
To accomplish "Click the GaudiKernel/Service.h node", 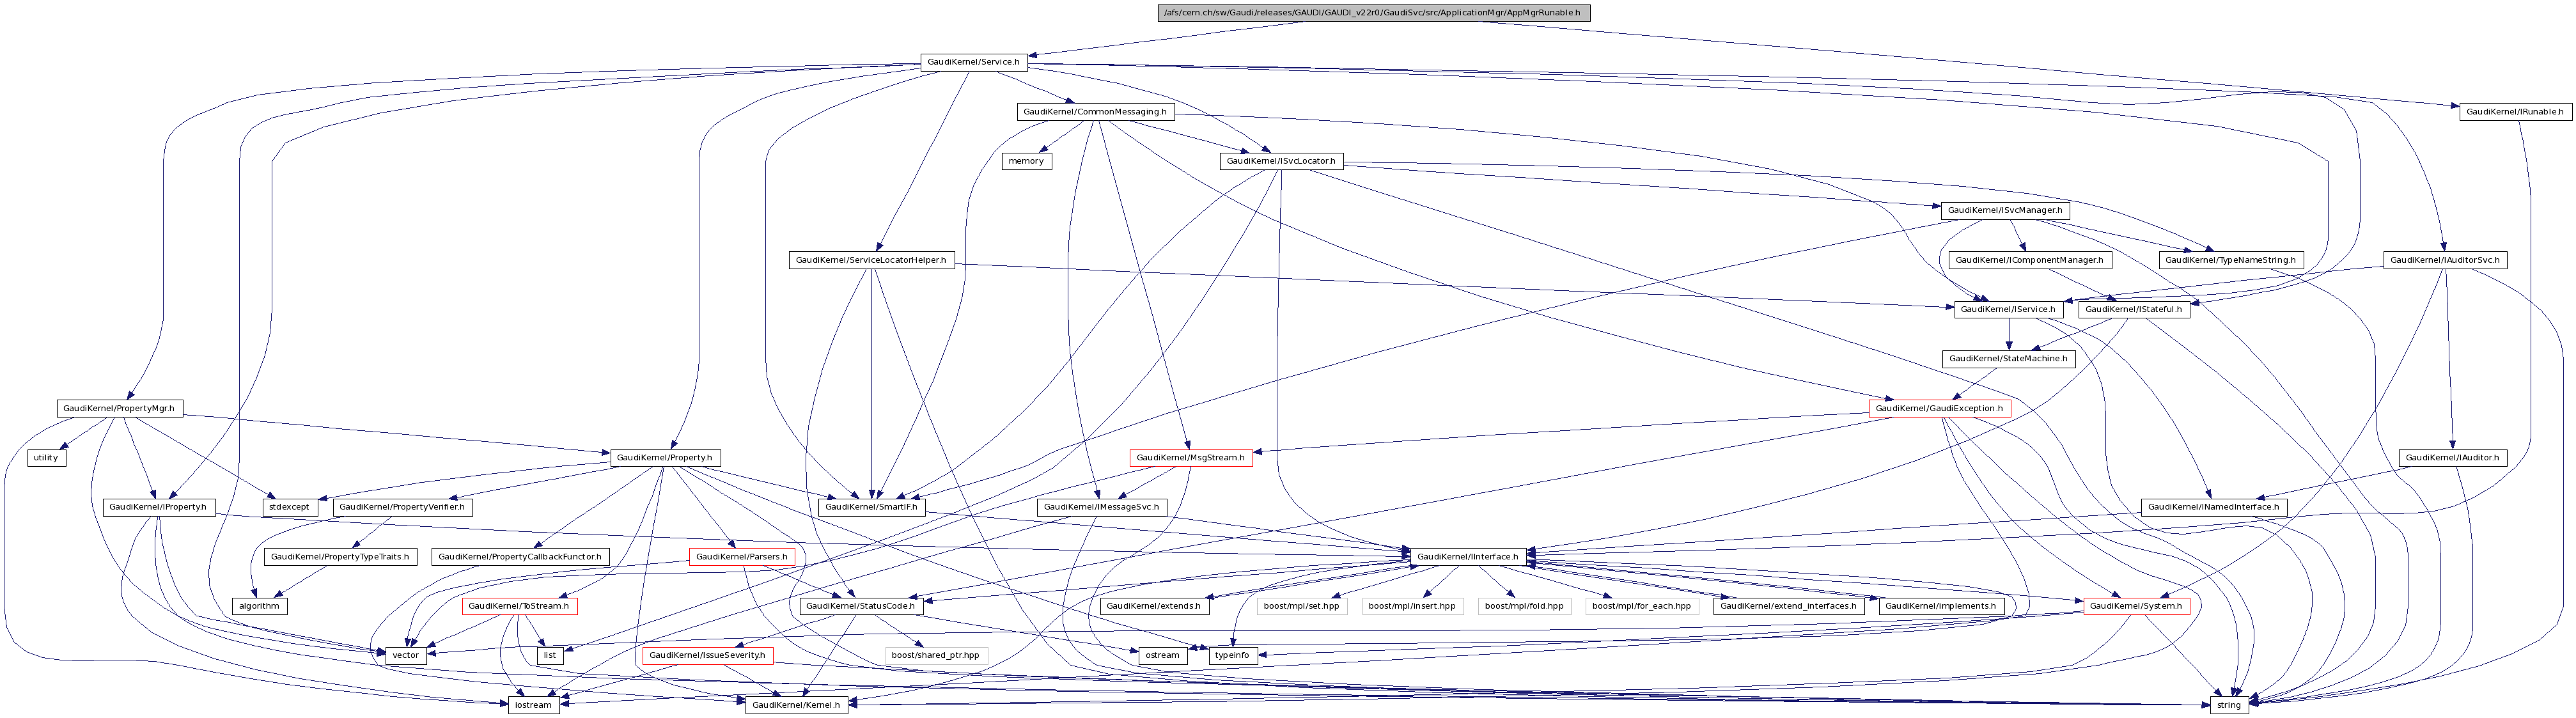I will click(973, 62).
